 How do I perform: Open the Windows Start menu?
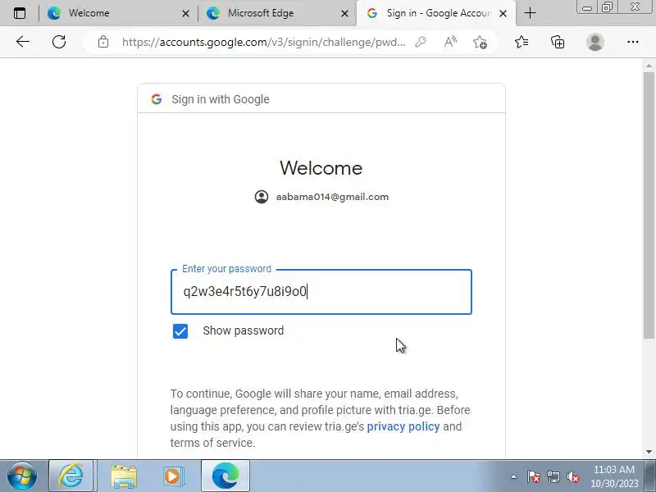[21, 476]
